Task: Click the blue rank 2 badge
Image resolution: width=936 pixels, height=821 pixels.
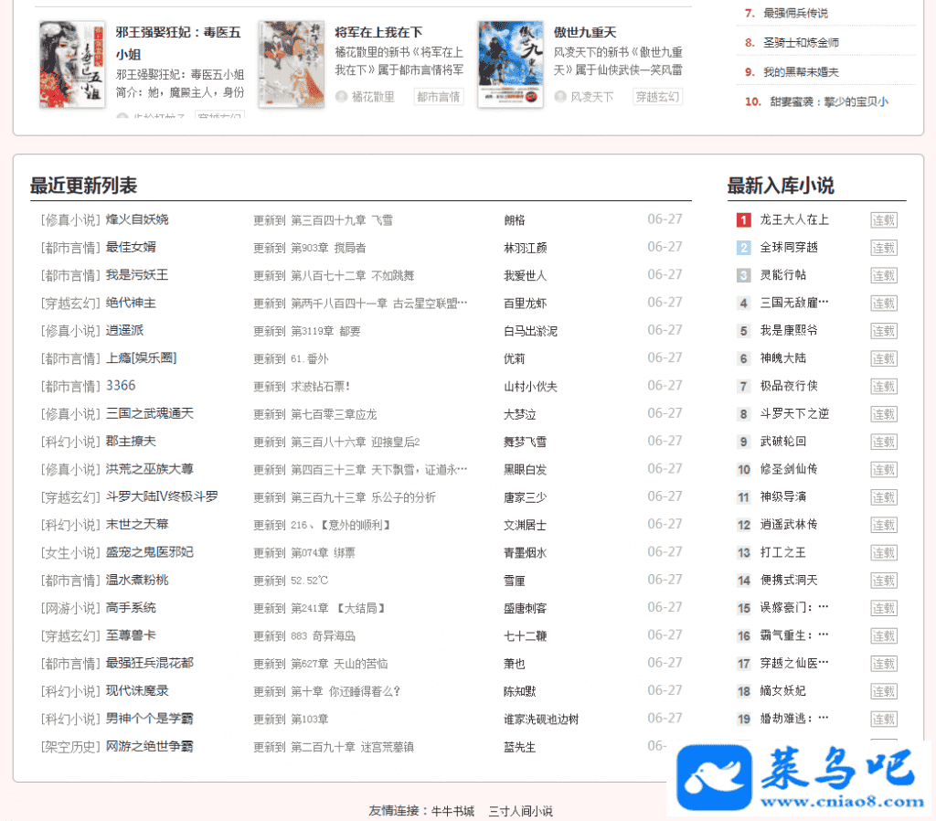Action: (743, 248)
